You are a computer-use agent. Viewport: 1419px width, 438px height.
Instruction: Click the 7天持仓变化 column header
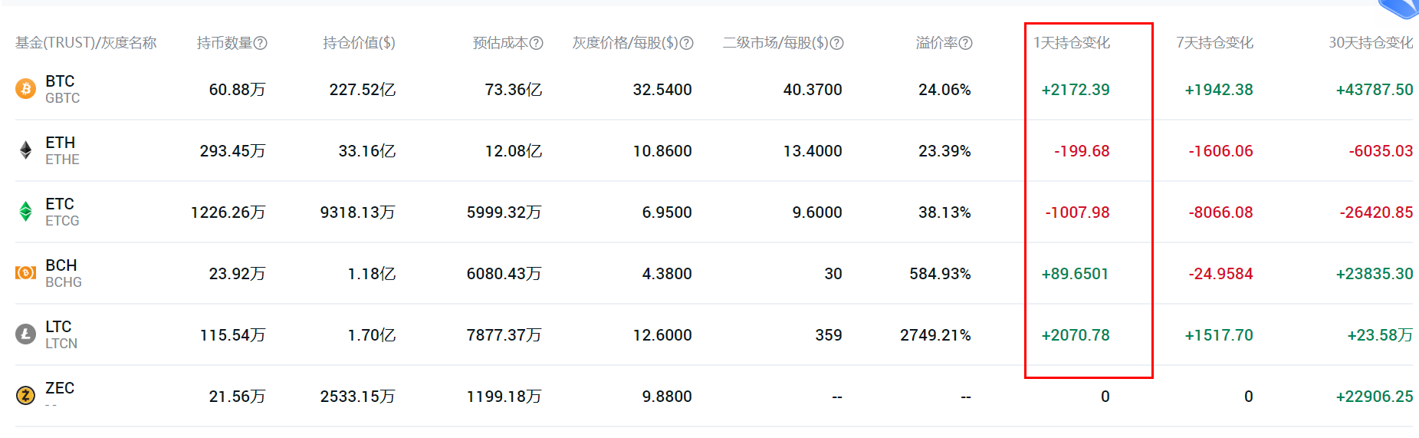pyautogui.click(x=1215, y=43)
